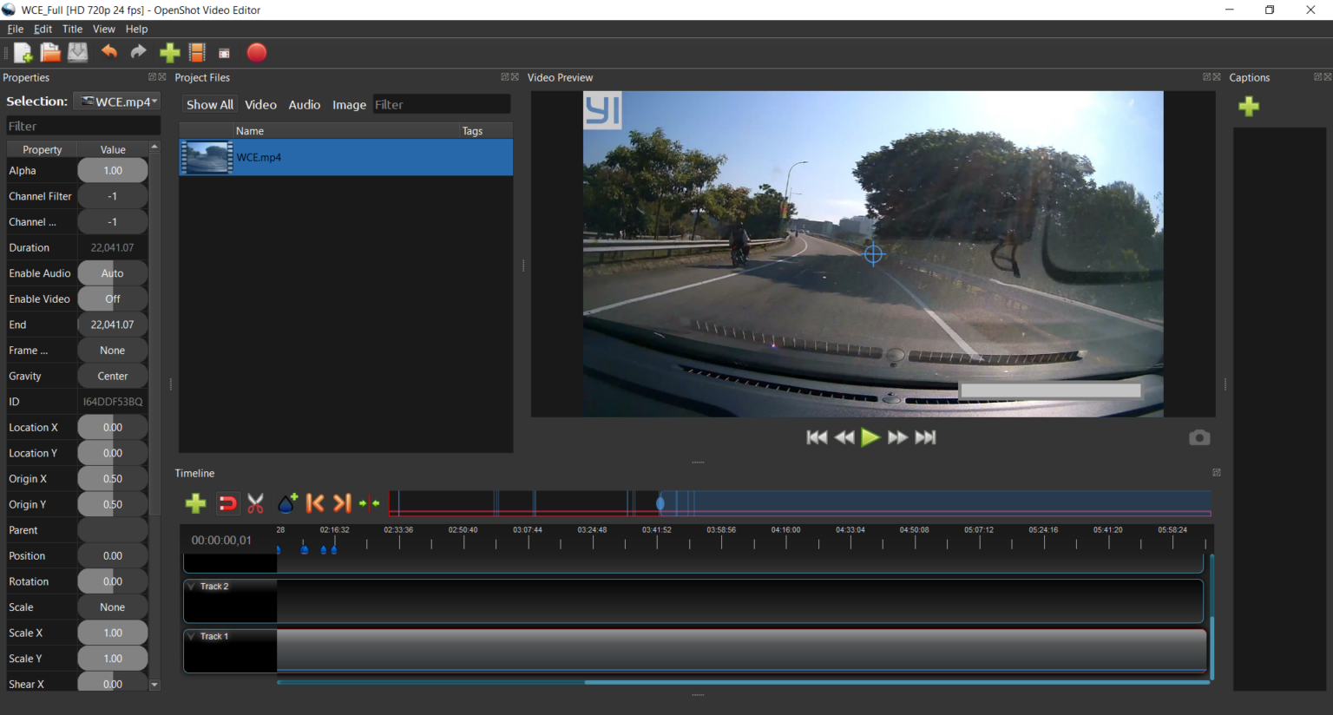Image resolution: width=1333 pixels, height=715 pixels.
Task: Toggle Enable Video Off value
Action: point(112,299)
